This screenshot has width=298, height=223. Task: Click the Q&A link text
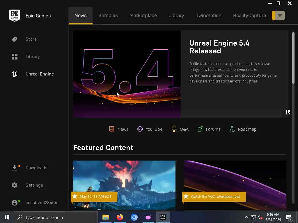[184, 129]
